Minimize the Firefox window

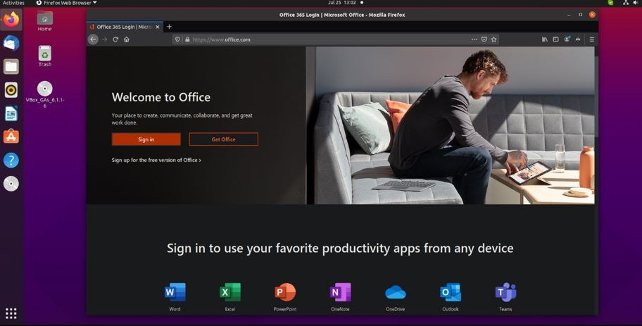569,15
